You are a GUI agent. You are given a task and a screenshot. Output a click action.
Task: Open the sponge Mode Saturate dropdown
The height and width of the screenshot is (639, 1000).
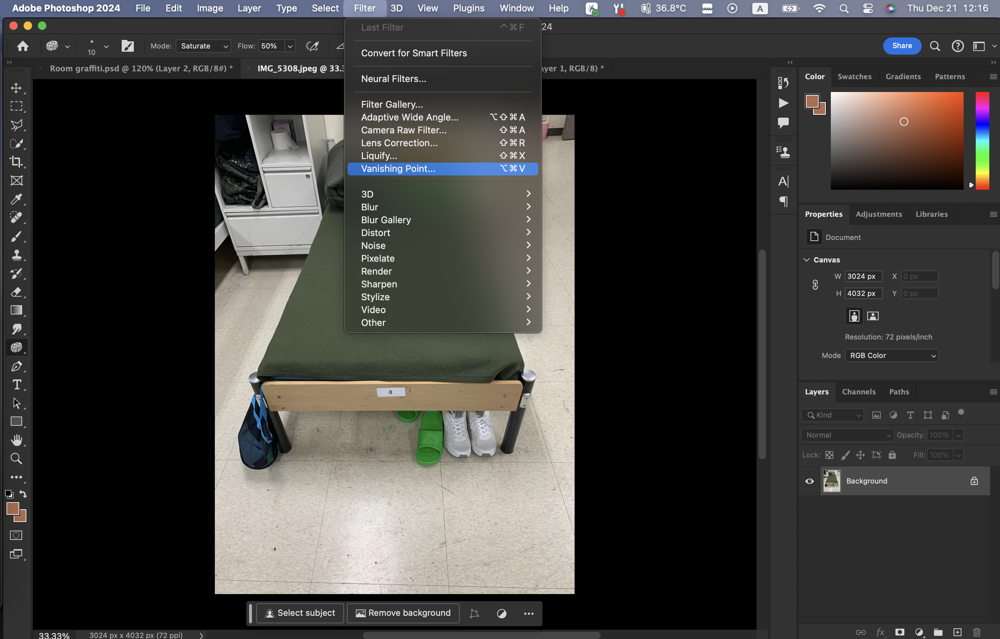[203, 46]
